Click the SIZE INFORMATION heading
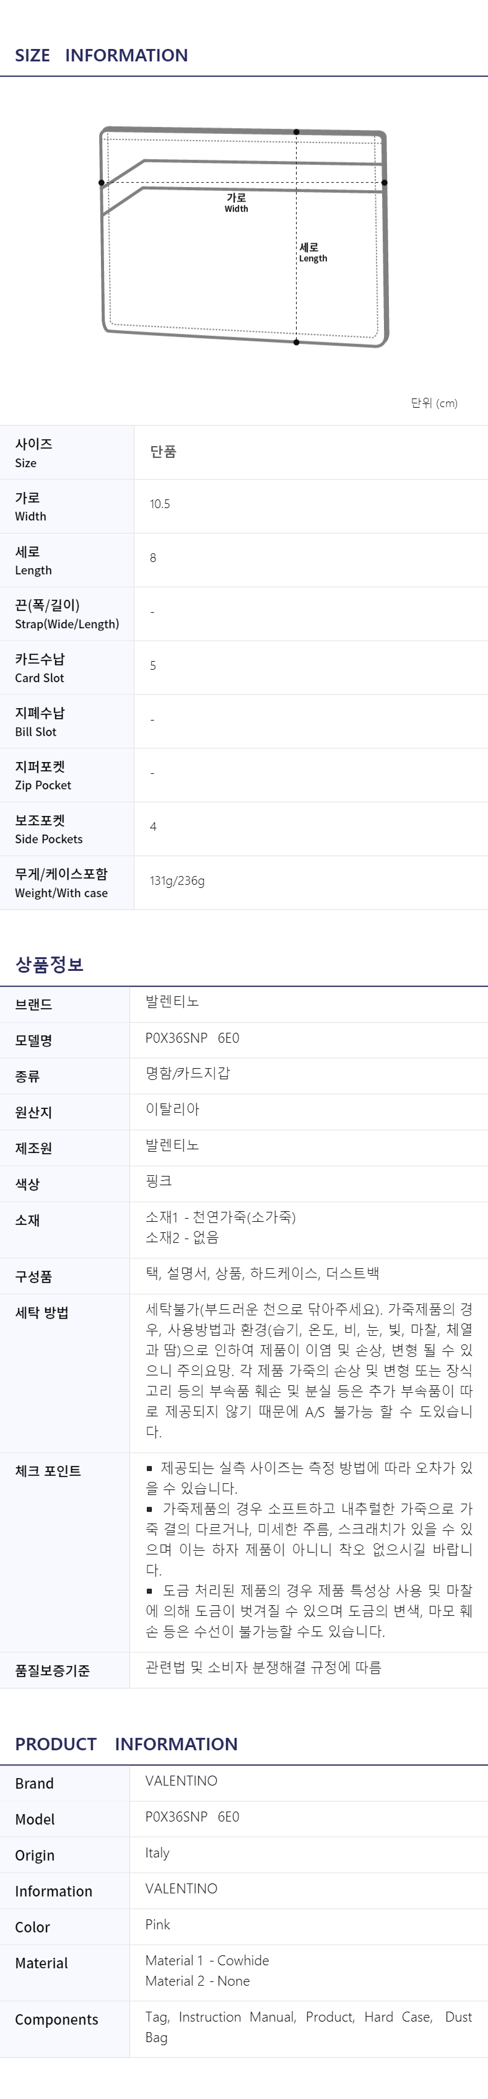The width and height of the screenshot is (488, 2099). click(x=101, y=55)
